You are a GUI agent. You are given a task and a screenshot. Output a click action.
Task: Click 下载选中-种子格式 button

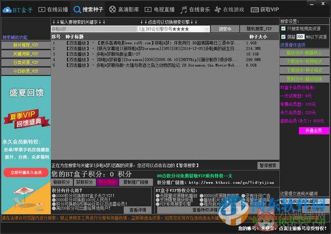pyautogui.click(x=304, y=70)
